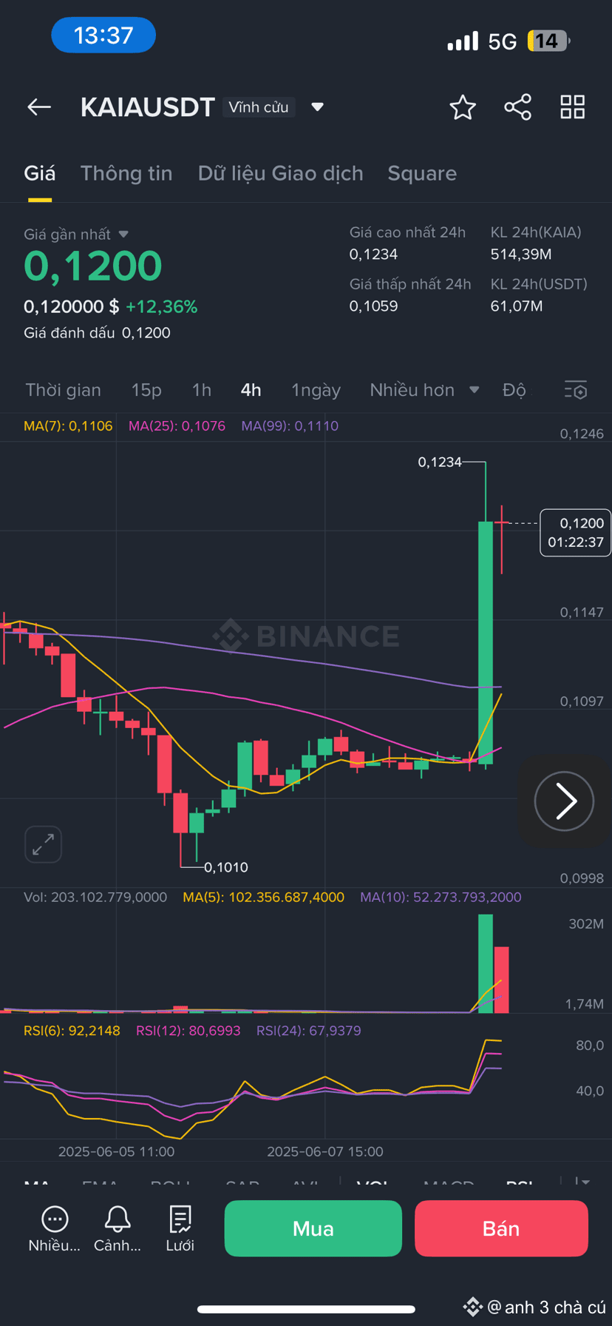Add KAIAUSDT to favorites with the star icon
The image size is (612, 1326).
(x=463, y=107)
